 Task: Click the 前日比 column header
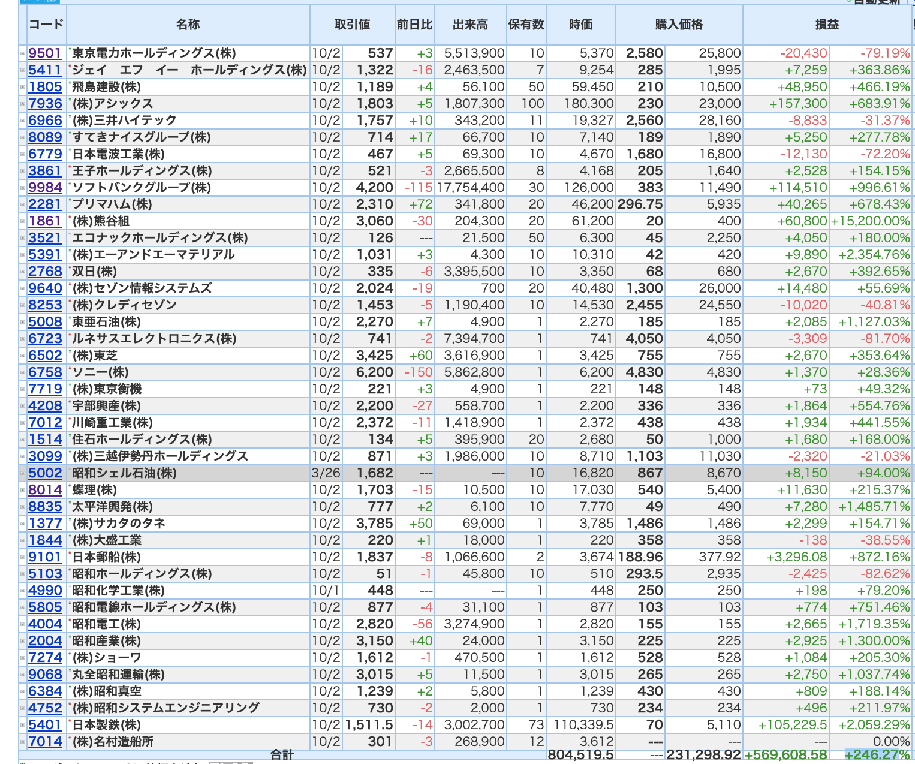coord(415,25)
